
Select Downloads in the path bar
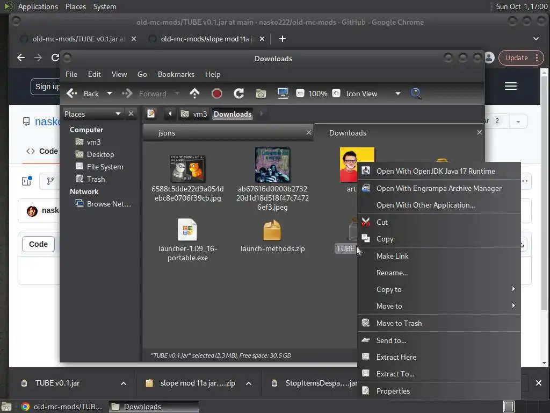click(233, 114)
